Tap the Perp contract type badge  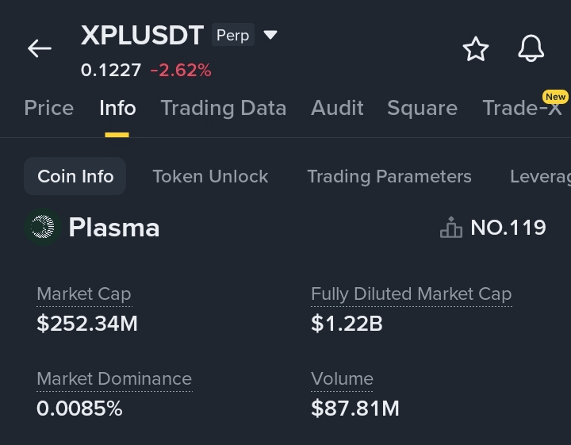pos(232,35)
